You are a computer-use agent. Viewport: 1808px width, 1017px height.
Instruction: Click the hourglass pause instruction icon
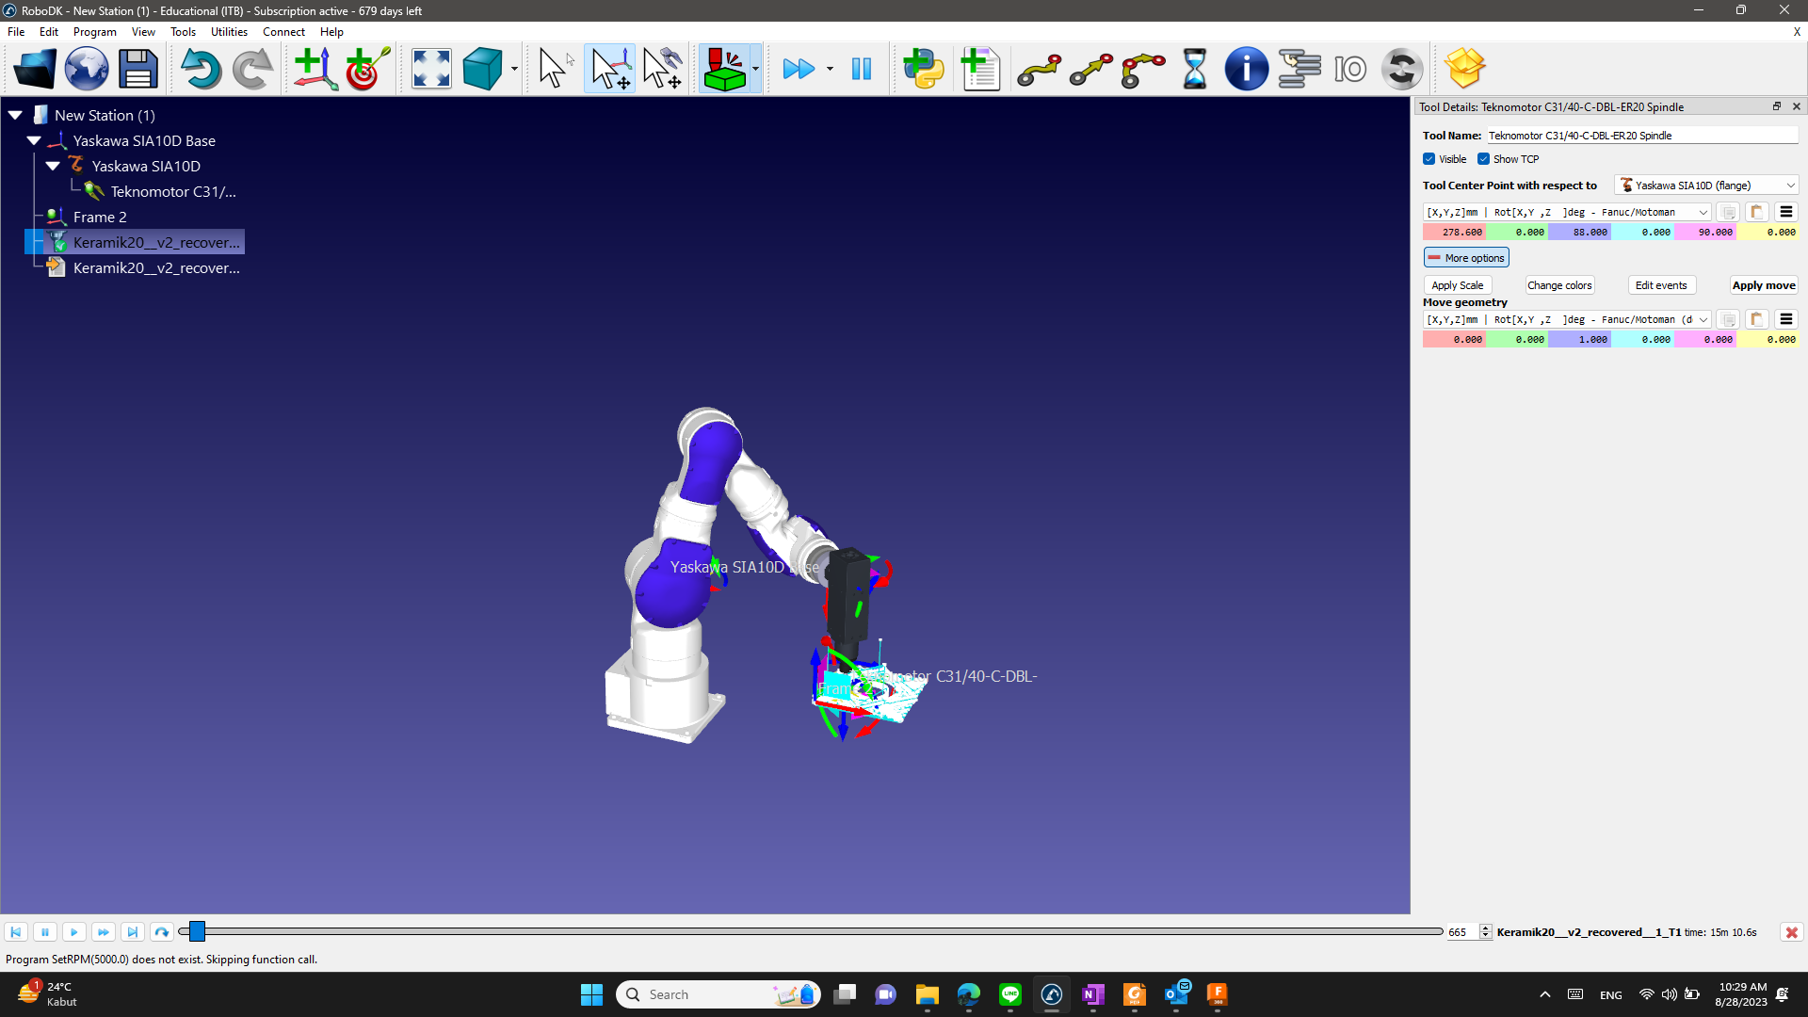point(1194,69)
